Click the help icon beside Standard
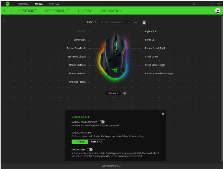223x169 pixels. click(x=125, y=93)
